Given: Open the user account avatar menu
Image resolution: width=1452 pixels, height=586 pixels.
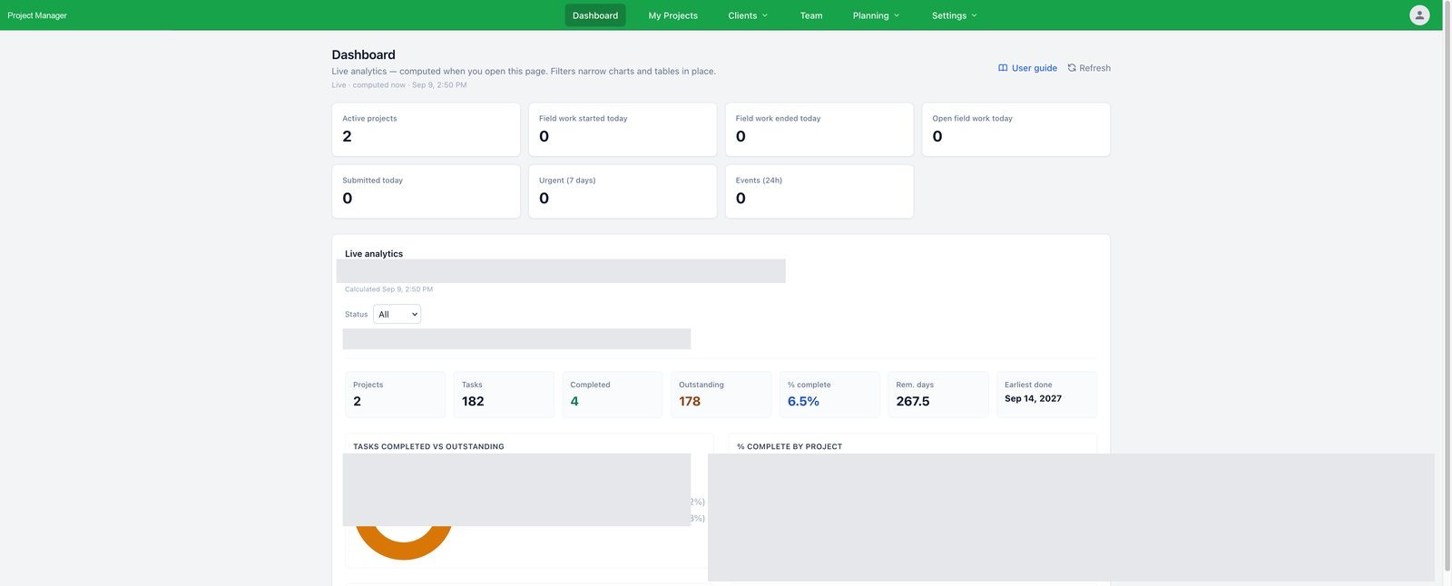Looking at the screenshot, I should click(x=1419, y=15).
